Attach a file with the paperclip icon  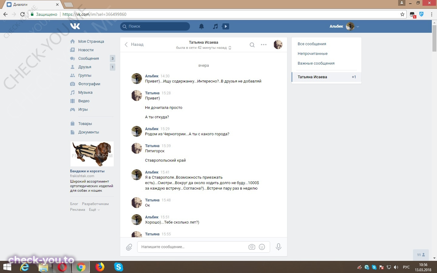[x=129, y=247]
